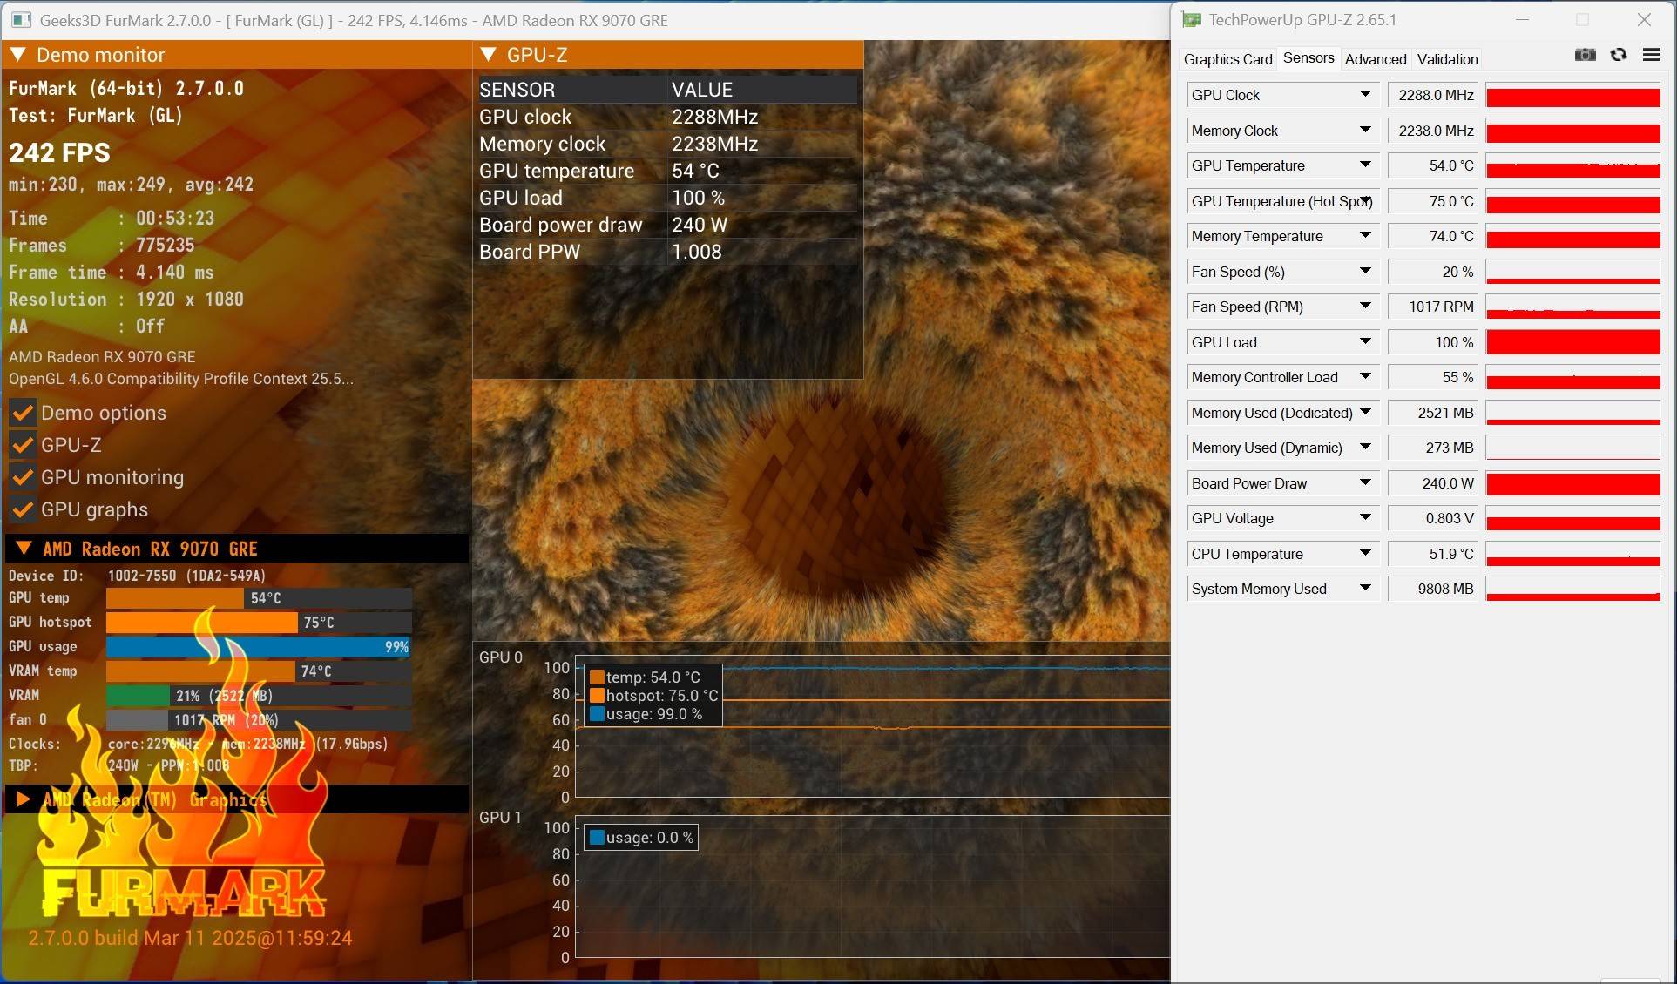This screenshot has width=1677, height=984.
Task: Click the FurMark build date text
Action: tap(190, 938)
